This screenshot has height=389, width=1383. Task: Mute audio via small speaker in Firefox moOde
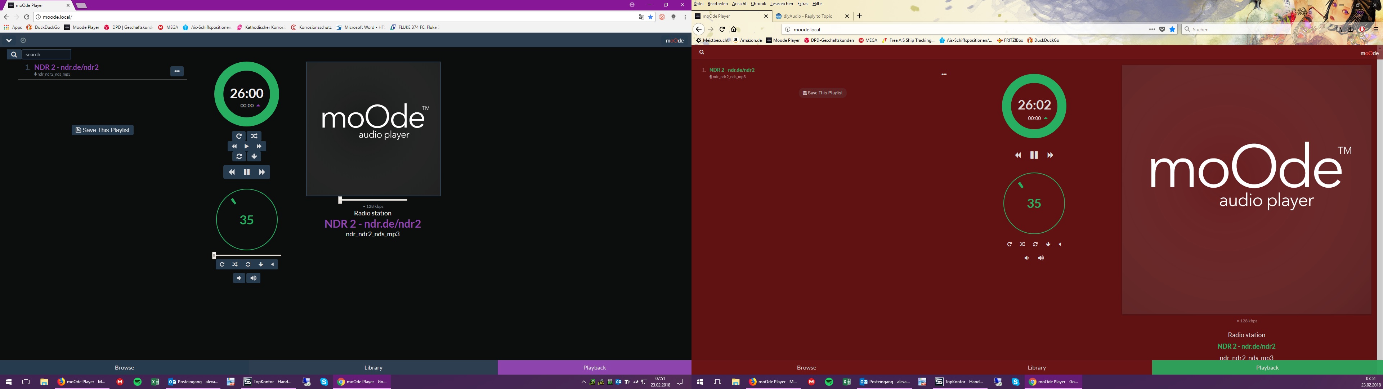(1060, 245)
